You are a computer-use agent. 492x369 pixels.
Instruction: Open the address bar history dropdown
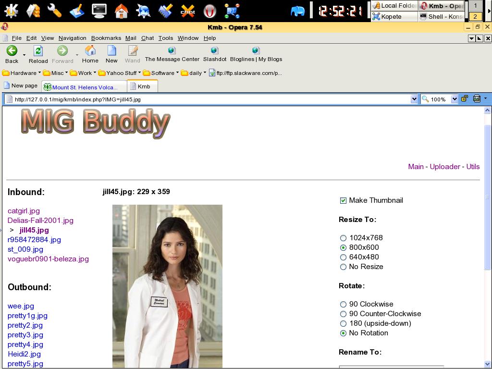(x=414, y=99)
